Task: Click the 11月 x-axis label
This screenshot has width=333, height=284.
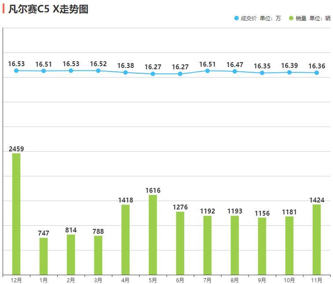Action: 316,280
